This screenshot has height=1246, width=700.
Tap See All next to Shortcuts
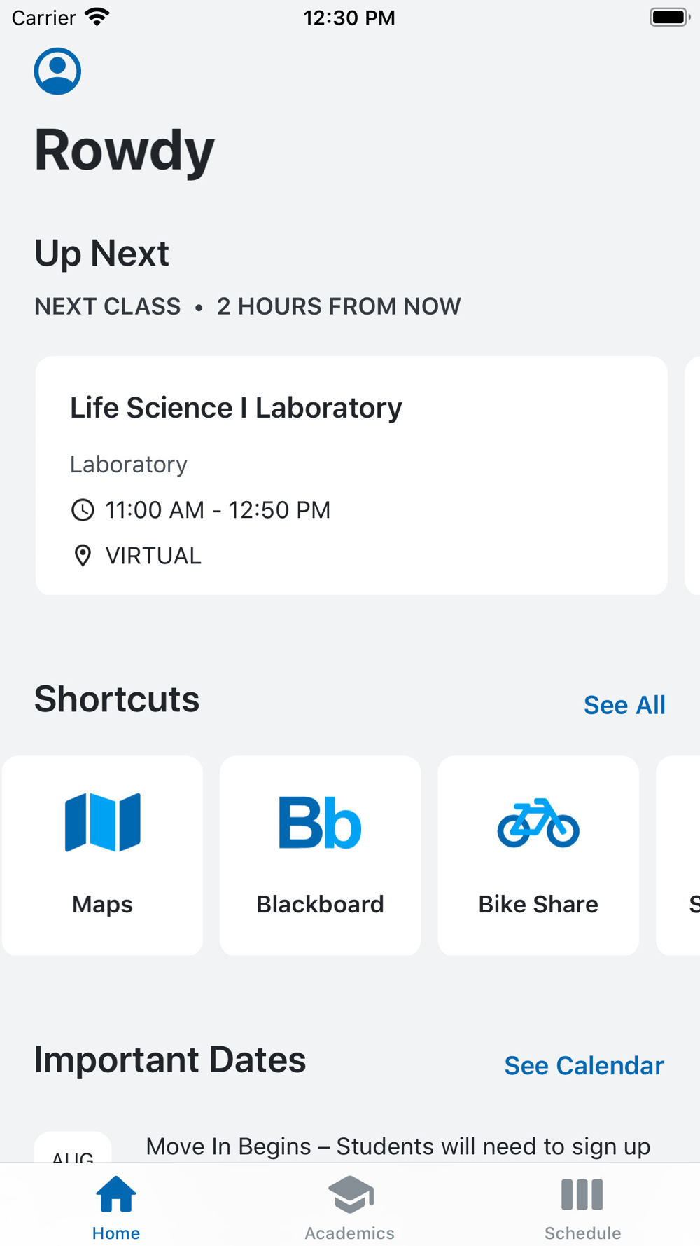624,705
